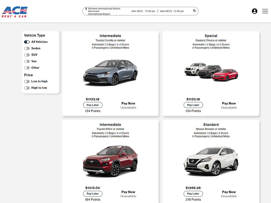The width and height of the screenshot is (271, 203).
Task: Select Pay Later for Toyota RAV4
Action: [93, 194]
